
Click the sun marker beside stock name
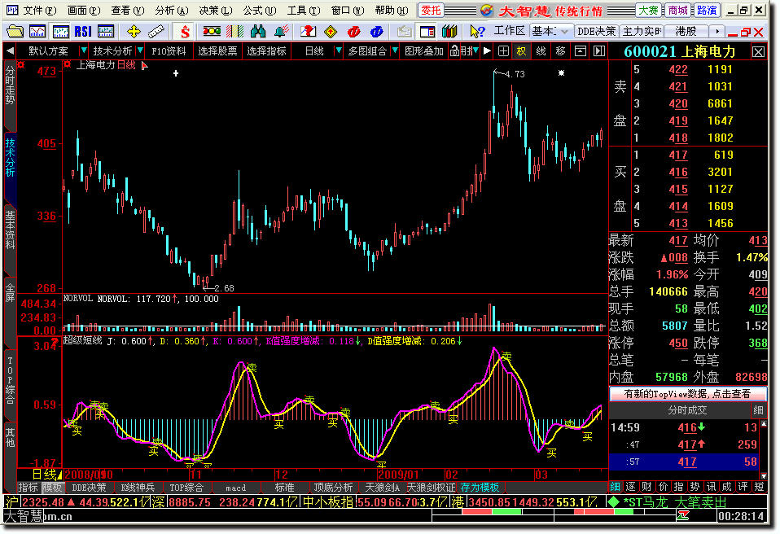pyautogui.click(x=67, y=64)
